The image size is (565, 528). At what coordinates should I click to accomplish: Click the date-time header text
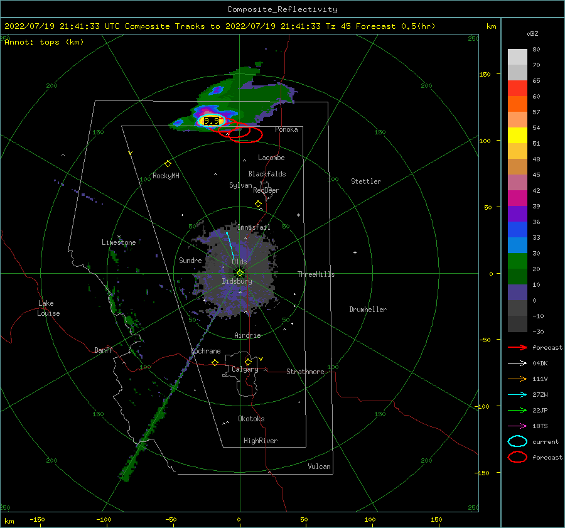coord(220,26)
